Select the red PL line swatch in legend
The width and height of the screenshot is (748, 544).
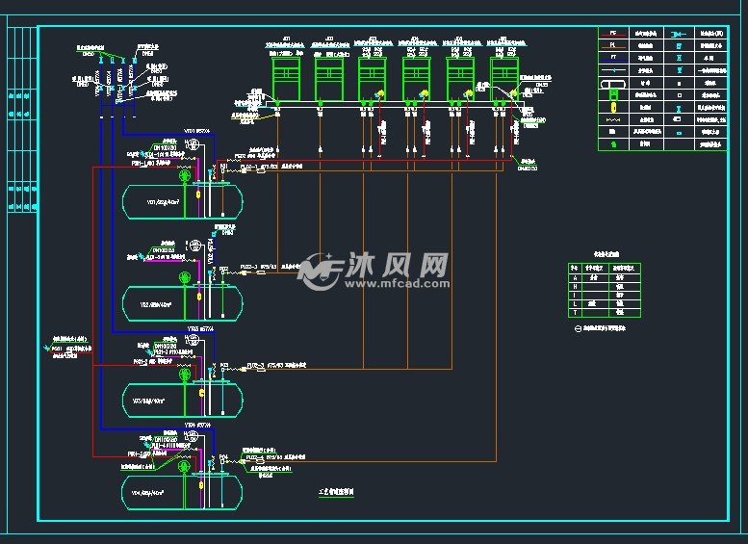(x=612, y=45)
